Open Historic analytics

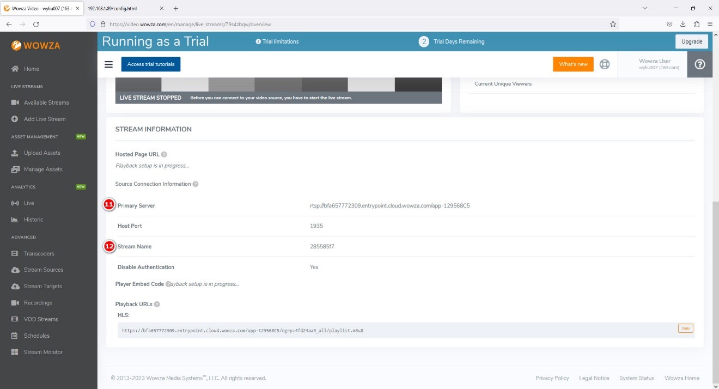coord(33,220)
